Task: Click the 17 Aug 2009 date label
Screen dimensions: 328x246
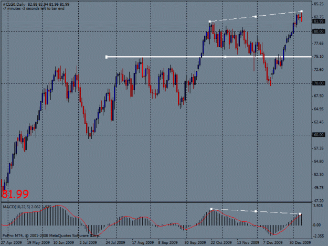Action: (x=143, y=242)
